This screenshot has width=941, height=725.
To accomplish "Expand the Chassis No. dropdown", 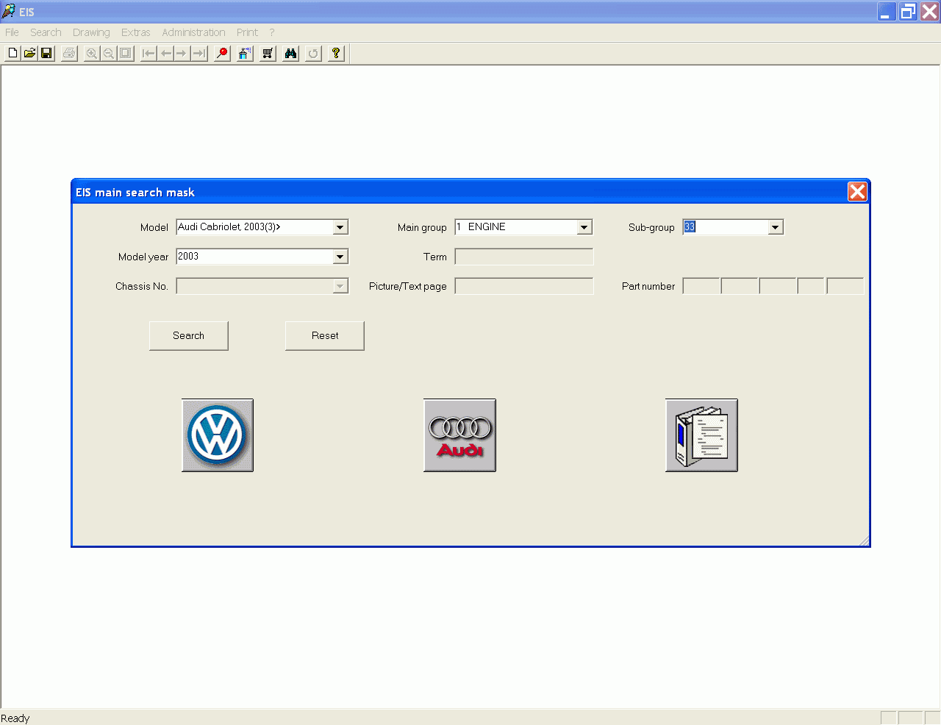I will [x=340, y=286].
